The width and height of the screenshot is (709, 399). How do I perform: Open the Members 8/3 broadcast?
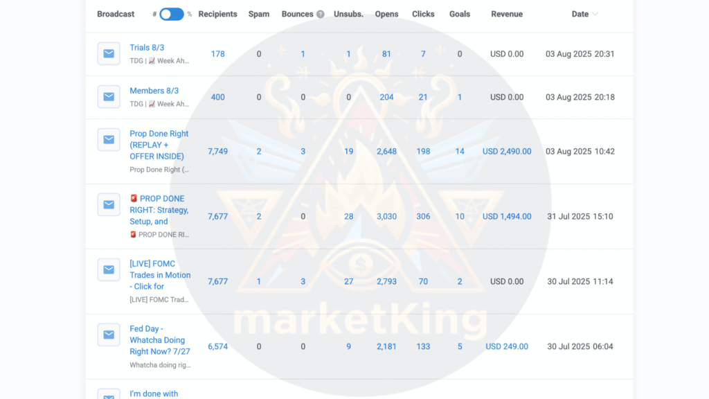[x=154, y=91]
